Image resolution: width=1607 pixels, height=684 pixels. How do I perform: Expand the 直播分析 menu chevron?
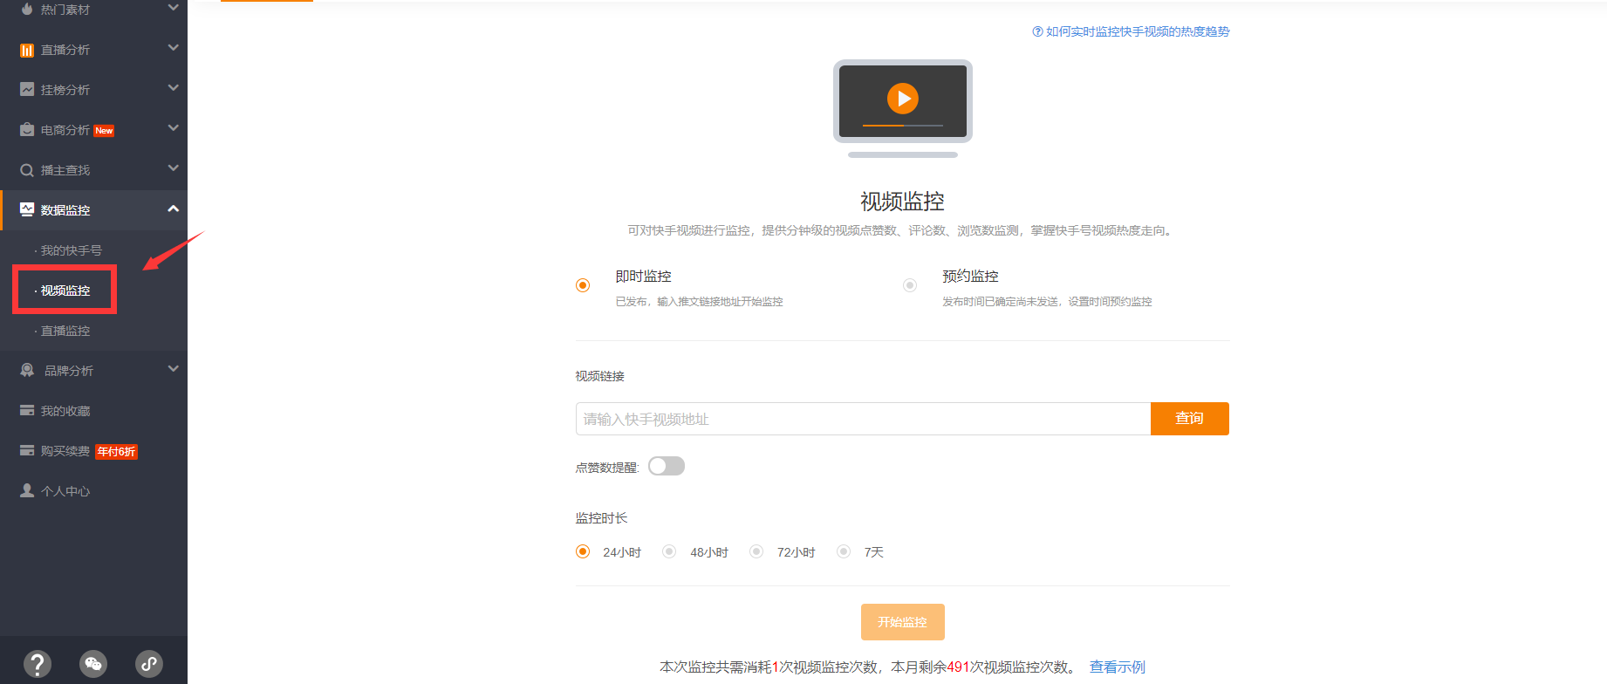pyautogui.click(x=173, y=48)
